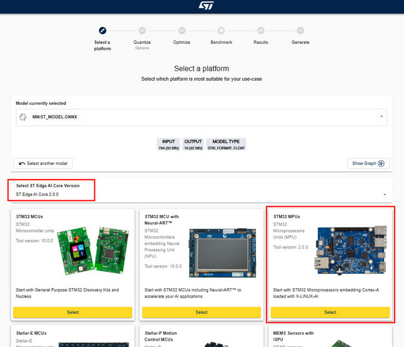The width and height of the screenshot is (404, 347).
Task: Click the MEMS Sensors with ISPU title
Action: coord(293,336)
